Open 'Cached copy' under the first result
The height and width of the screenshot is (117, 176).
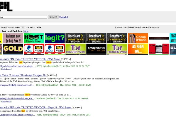[6, 69]
